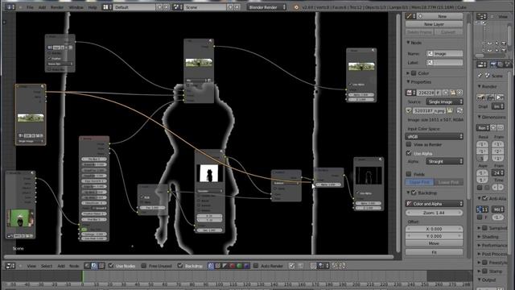This screenshot has width=515, height=290.
Task: Open the File menu
Action: [30, 7]
